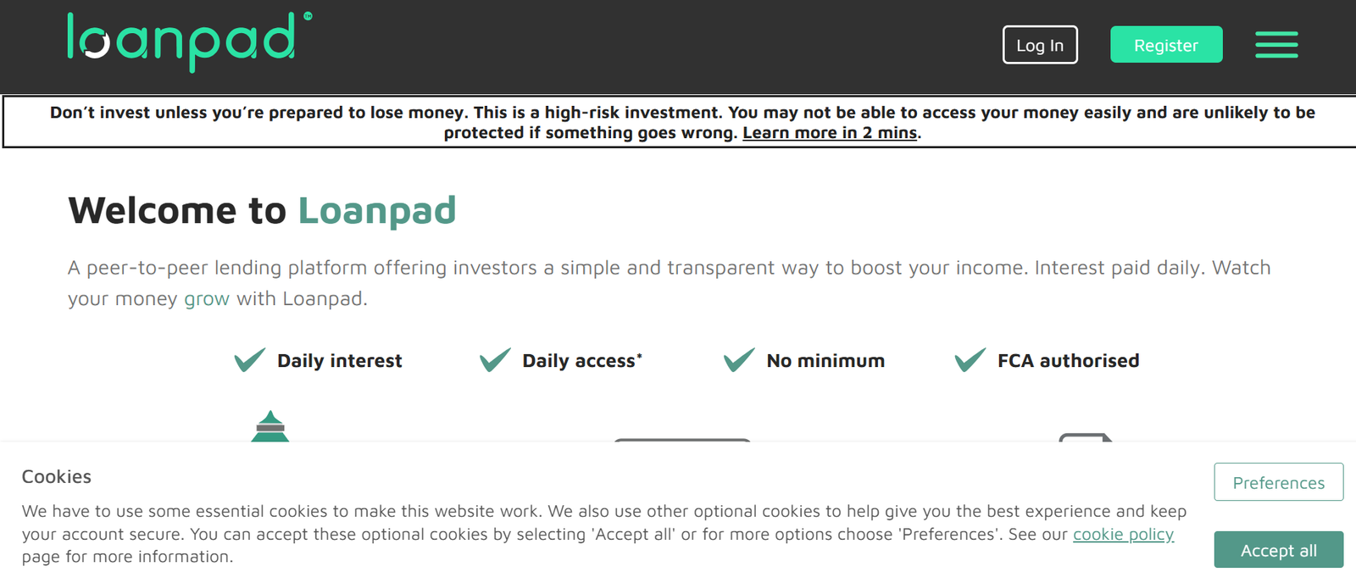This screenshot has width=1356, height=583.
Task: Click the green 'grow' word in the tagline
Action: pos(207,299)
